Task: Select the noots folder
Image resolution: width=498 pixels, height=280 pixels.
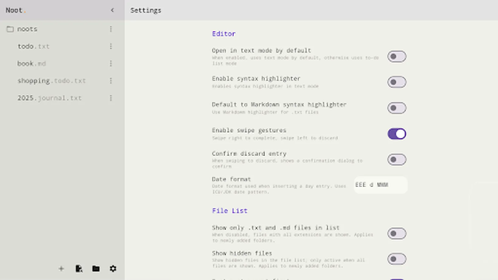Action: pos(27,29)
